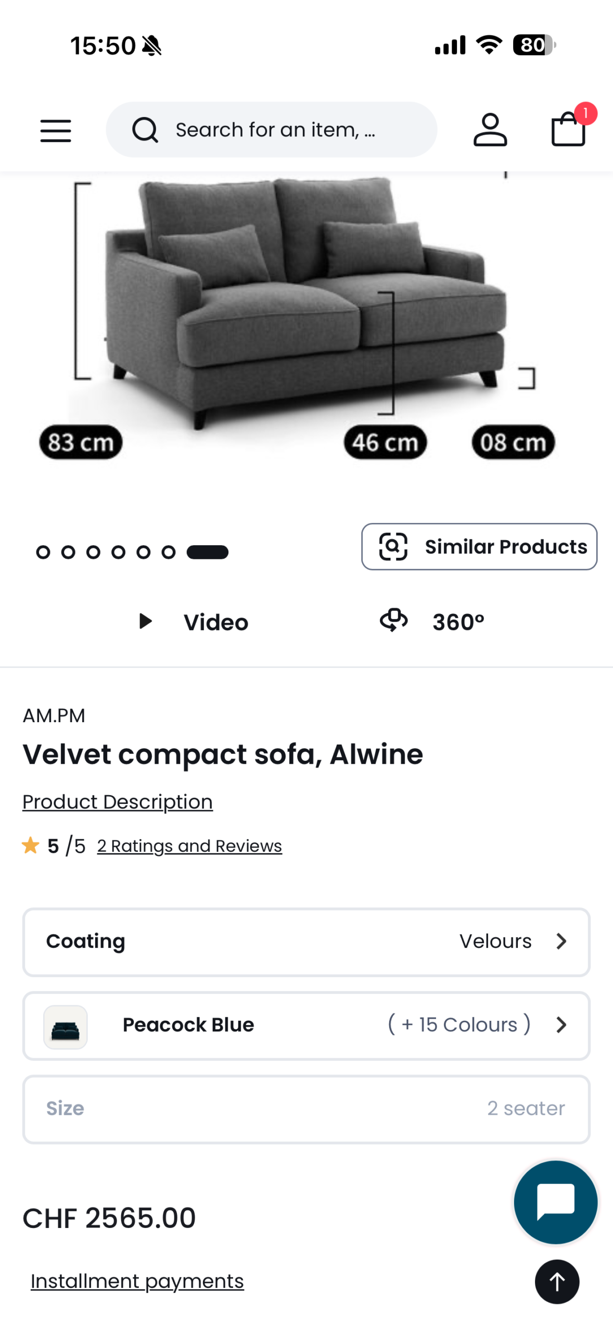Select the third image carousel dot
The height and width of the screenshot is (1332, 613).
(93, 552)
